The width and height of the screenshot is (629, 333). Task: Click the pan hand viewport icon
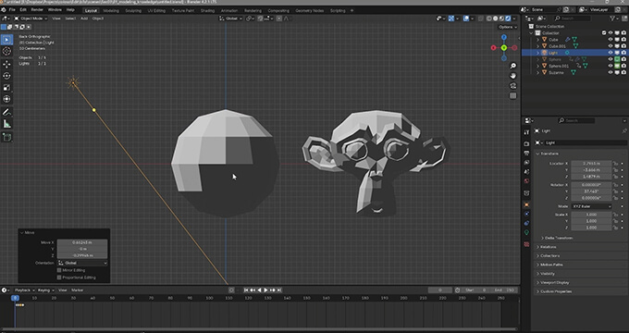(513, 76)
